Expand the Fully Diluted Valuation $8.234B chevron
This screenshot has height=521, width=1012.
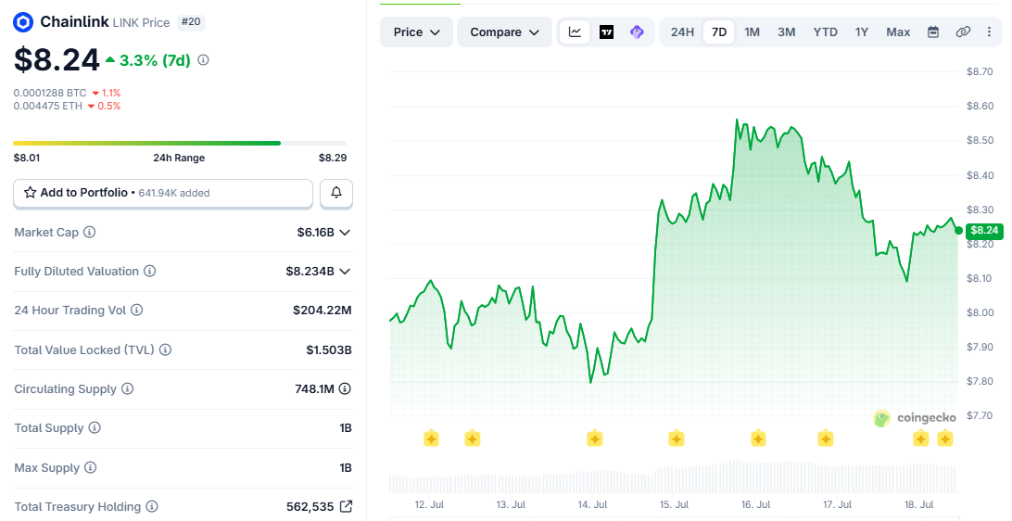345,271
